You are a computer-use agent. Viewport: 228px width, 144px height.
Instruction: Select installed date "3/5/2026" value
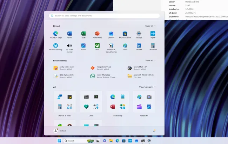click(189, 9)
